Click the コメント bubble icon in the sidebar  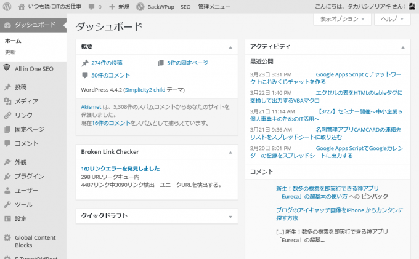(7, 143)
